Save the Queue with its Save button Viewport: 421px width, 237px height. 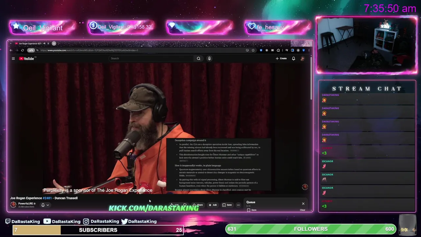(252, 210)
